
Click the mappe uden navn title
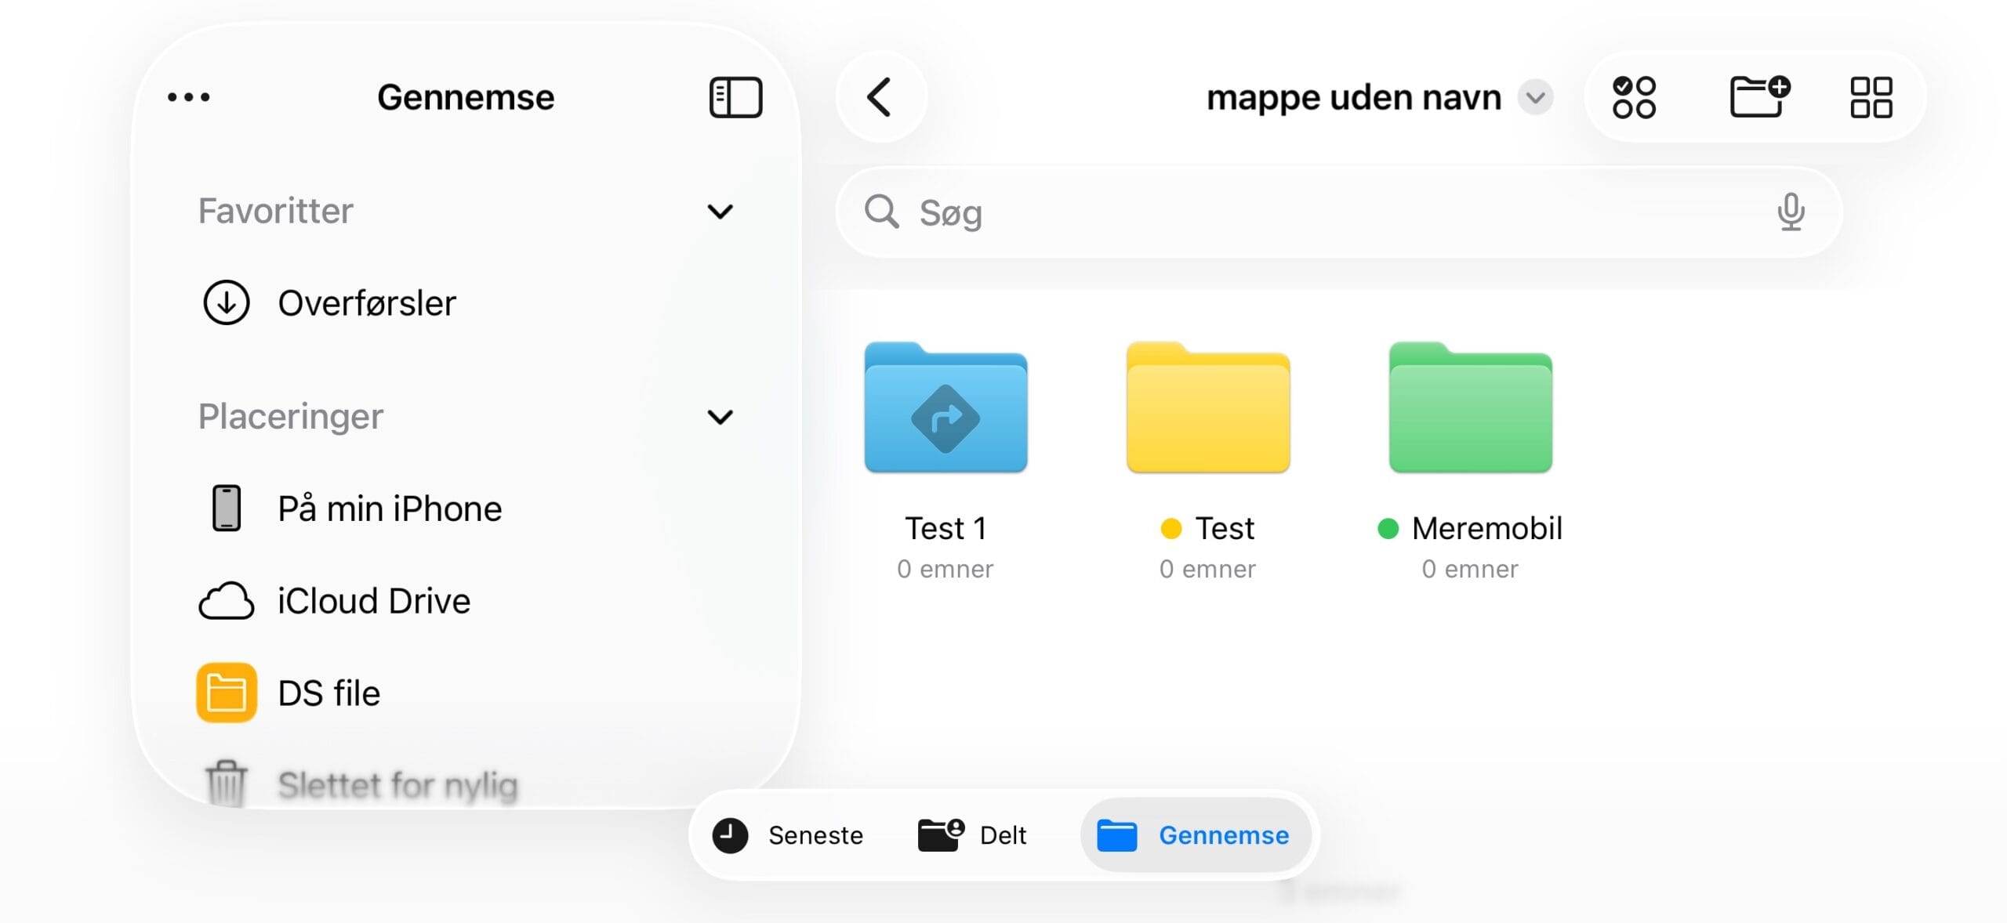pos(1354,98)
